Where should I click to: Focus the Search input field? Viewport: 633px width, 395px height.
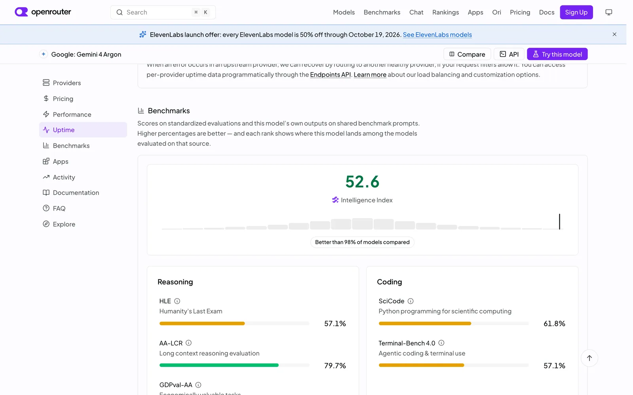click(163, 12)
